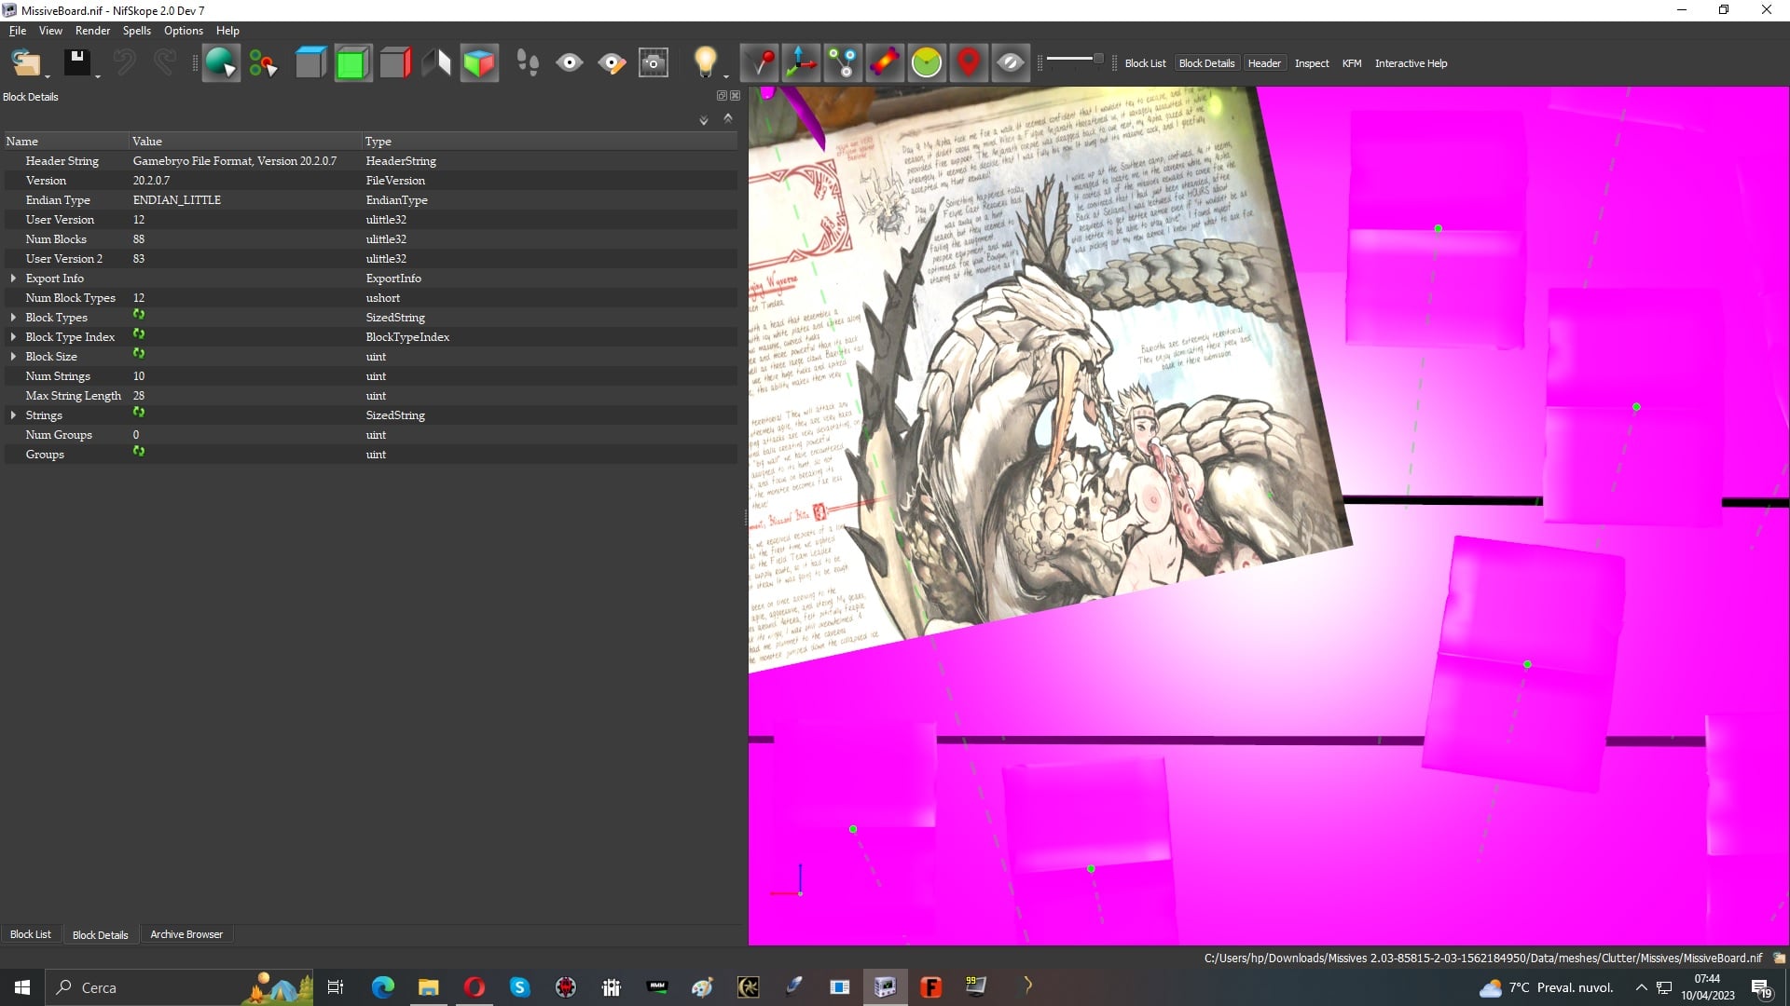Screen dimensions: 1790x1006
Task: Set the side view red-sided cube
Action: click(395, 63)
